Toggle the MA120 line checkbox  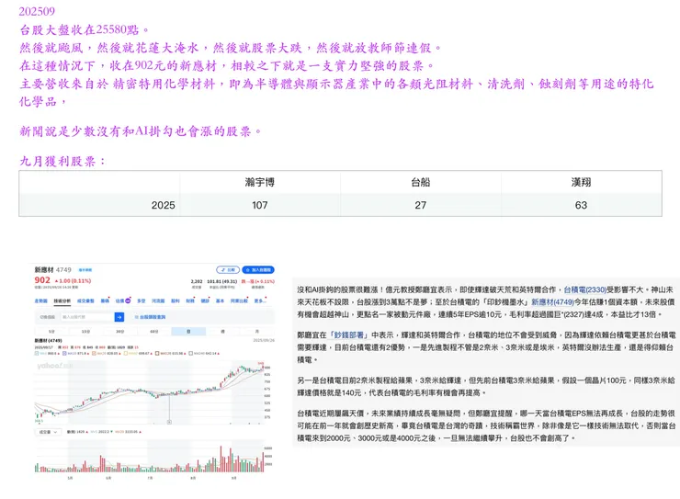(x=157, y=353)
